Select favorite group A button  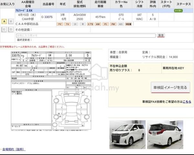(x=4, y=22)
